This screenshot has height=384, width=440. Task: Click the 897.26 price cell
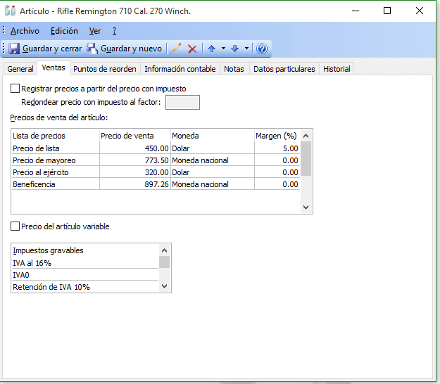(135, 184)
